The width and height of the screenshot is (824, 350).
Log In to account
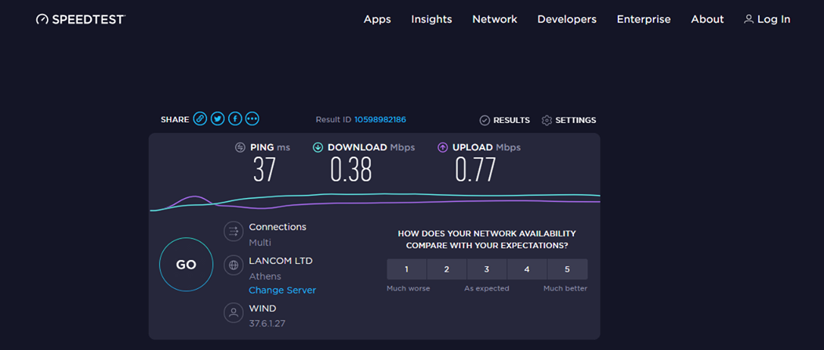click(768, 20)
